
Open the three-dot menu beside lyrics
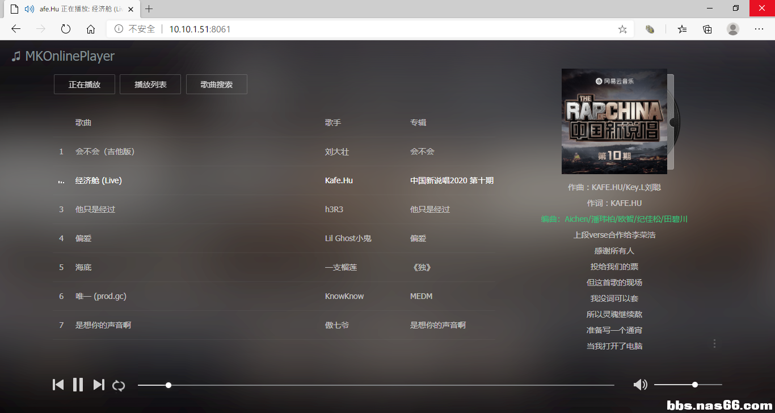click(714, 343)
